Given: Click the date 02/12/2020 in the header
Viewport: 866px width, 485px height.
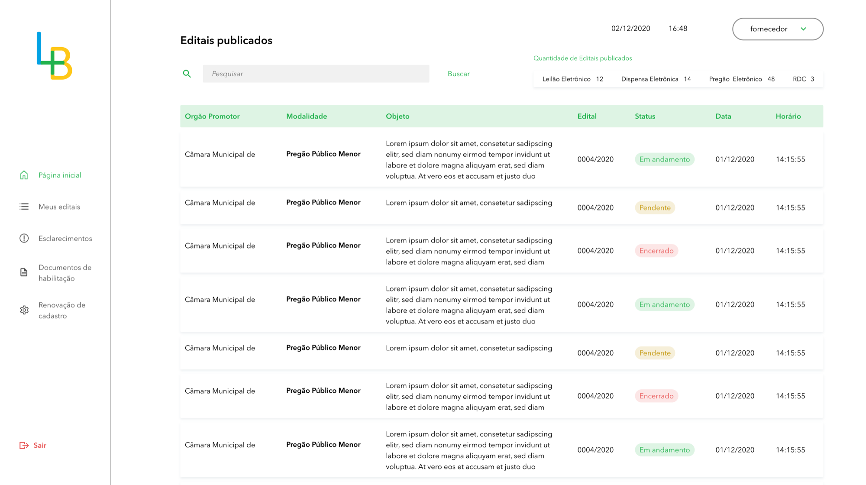Looking at the screenshot, I should click(630, 29).
